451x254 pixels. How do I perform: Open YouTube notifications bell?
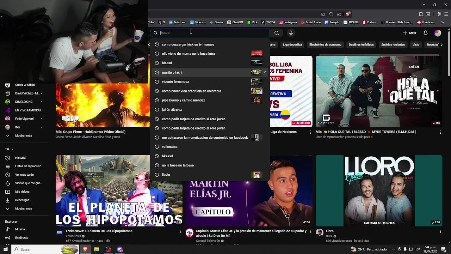(x=426, y=33)
